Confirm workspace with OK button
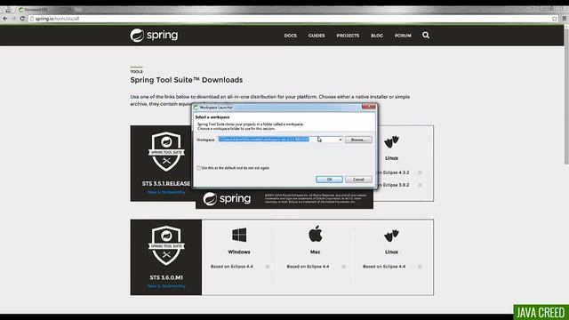The height and width of the screenshot is (320, 569). point(329,180)
